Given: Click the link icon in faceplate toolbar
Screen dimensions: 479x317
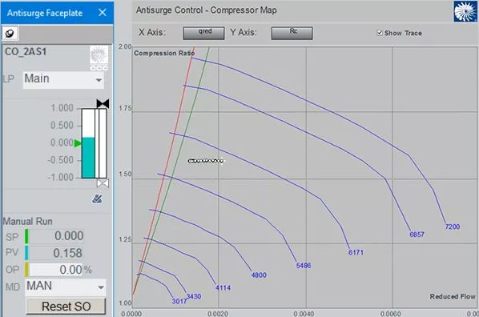Looking at the screenshot, I should tap(10, 34).
